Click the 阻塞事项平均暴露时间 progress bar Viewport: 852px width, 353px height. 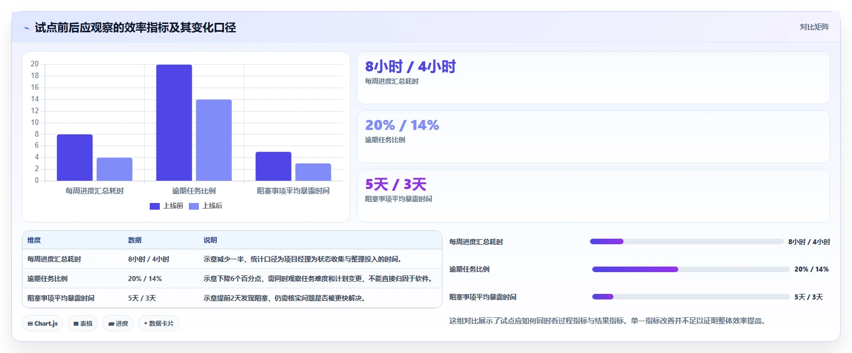pos(691,297)
